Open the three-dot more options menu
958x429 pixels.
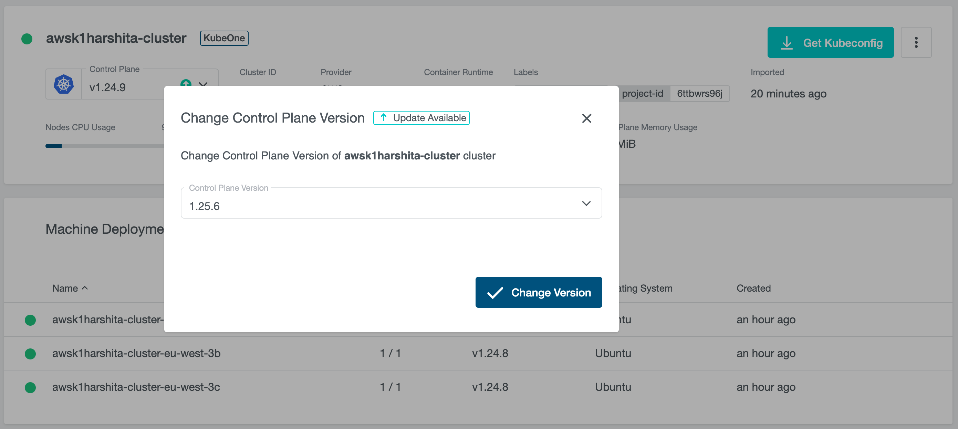(x=916, y=42)
